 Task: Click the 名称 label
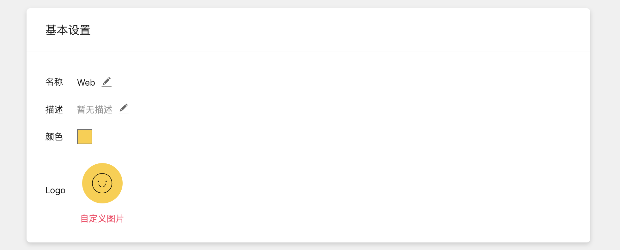coord(54,82)
